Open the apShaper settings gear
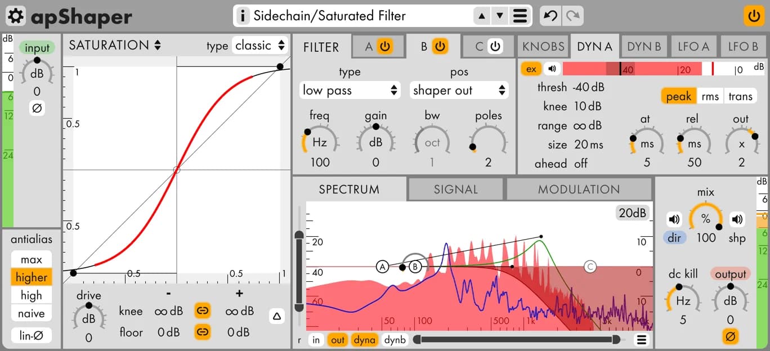Viewport: 770px width, 351px height. coord(15,15)
